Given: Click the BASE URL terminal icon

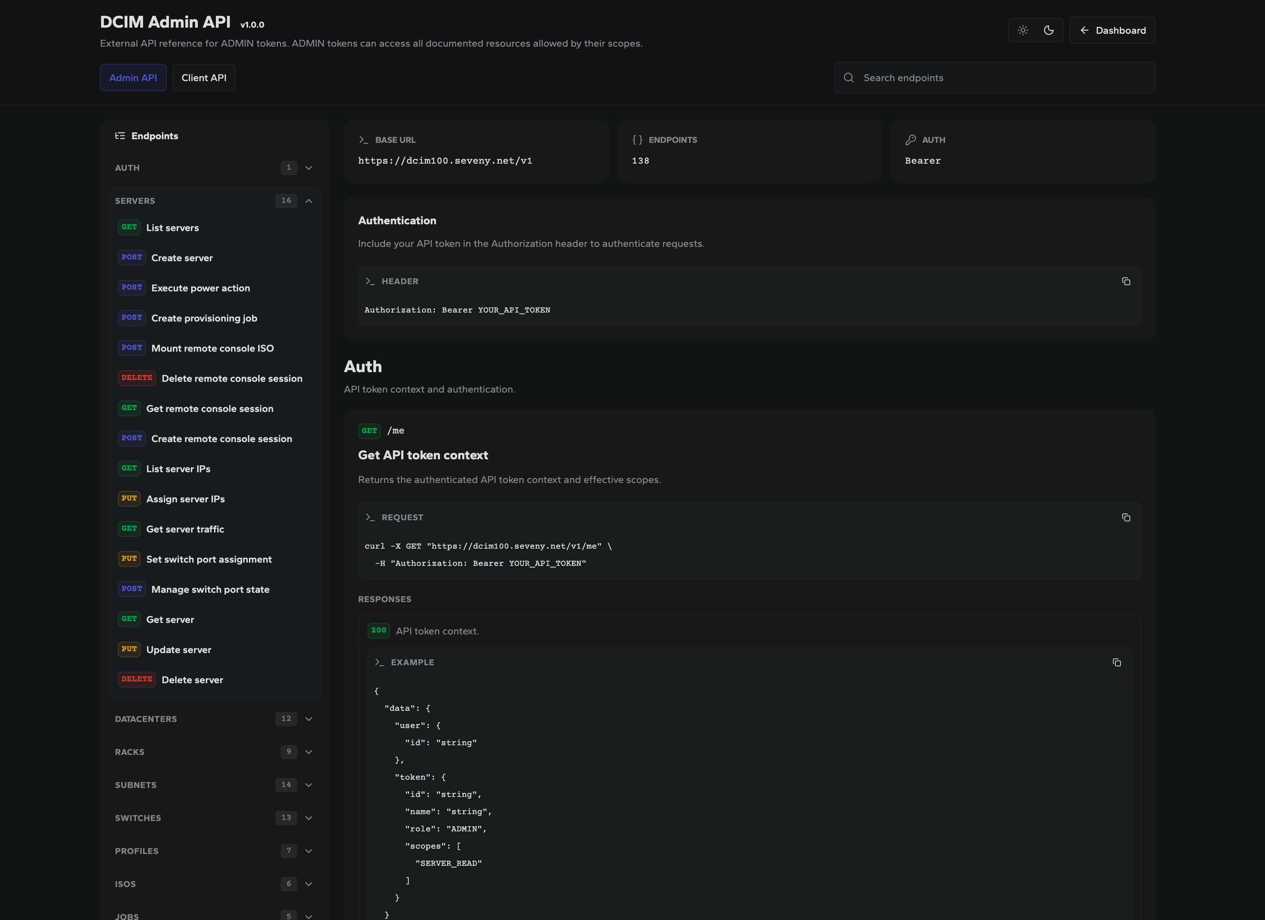Looking at the screenshot, I should tap(364, 140).
